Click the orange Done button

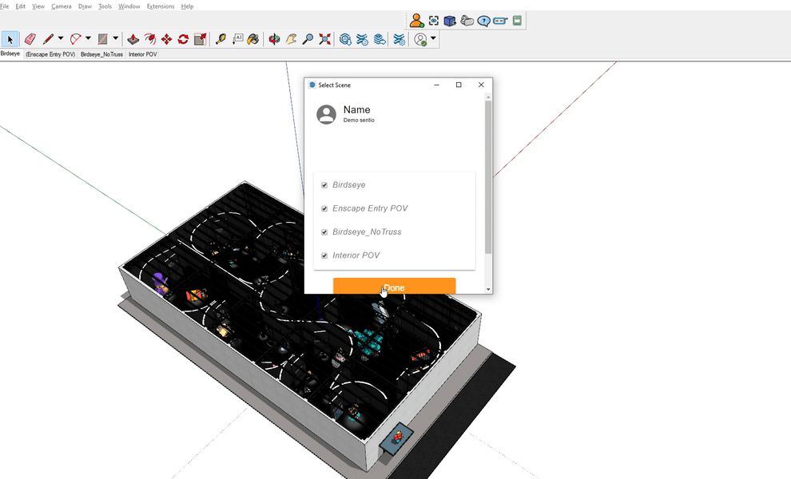coord(394,286)
